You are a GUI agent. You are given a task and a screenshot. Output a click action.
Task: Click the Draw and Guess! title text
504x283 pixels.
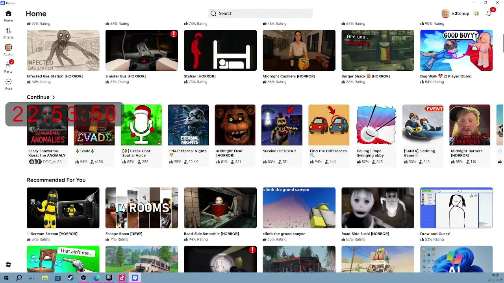point(435,234)
